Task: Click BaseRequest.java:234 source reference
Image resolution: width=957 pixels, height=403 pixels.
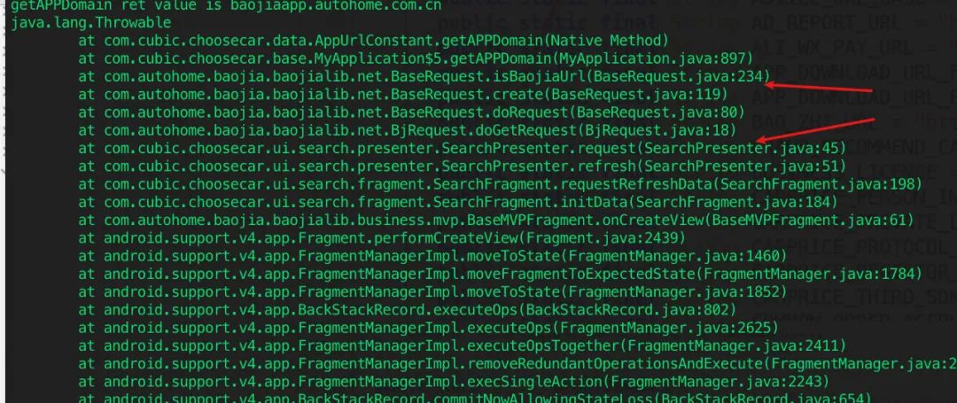Action: (x=678, y=77)
